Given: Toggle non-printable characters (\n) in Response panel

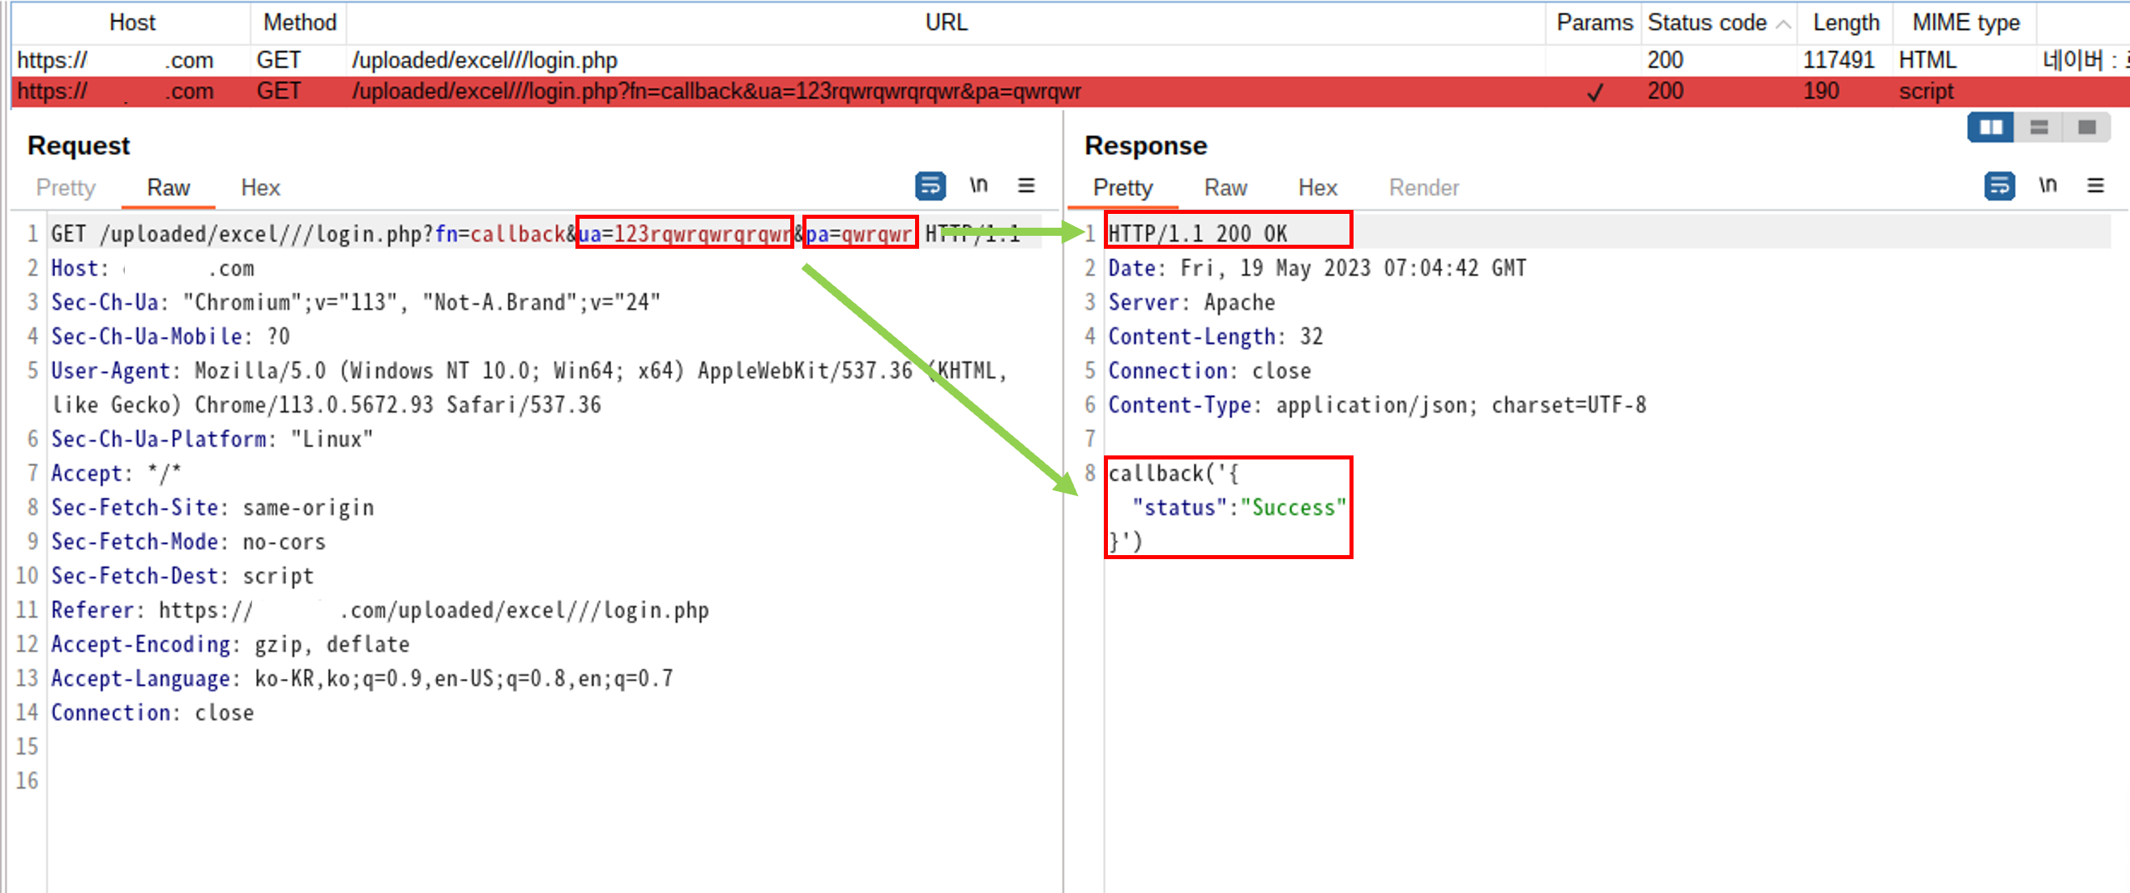Looking at the screenshot, I should tap(2047, 186).
